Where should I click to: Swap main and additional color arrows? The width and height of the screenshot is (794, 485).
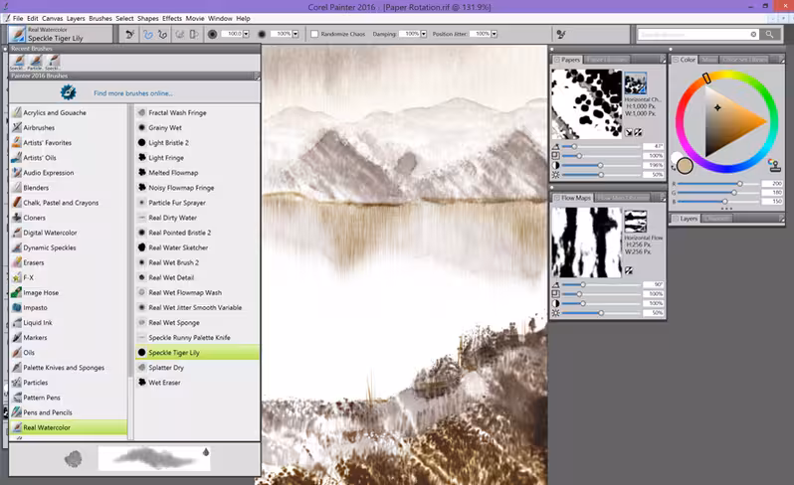click(674, 166)
